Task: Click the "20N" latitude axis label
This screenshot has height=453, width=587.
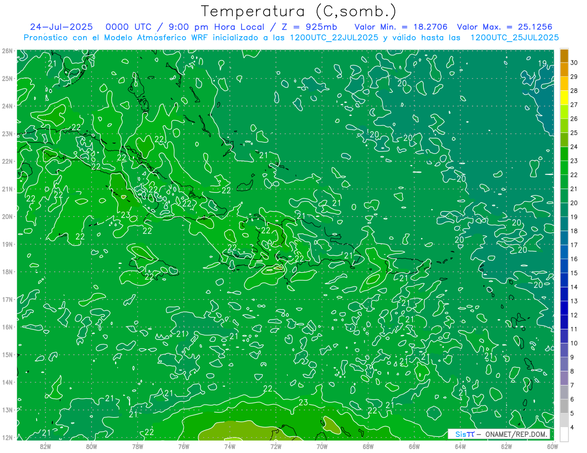Action: pyautogui.click(x=7, y=216)
